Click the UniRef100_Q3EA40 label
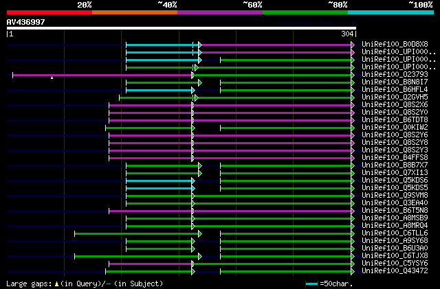The height and width of the screenshot is (289, 440). tap(395, 203)
